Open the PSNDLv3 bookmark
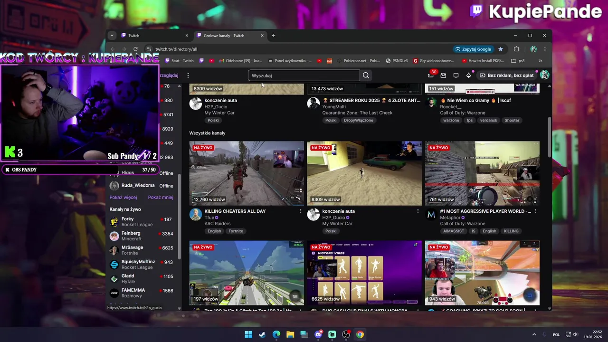The width and height of the screenshot is (608, 342). click(397, 61)
